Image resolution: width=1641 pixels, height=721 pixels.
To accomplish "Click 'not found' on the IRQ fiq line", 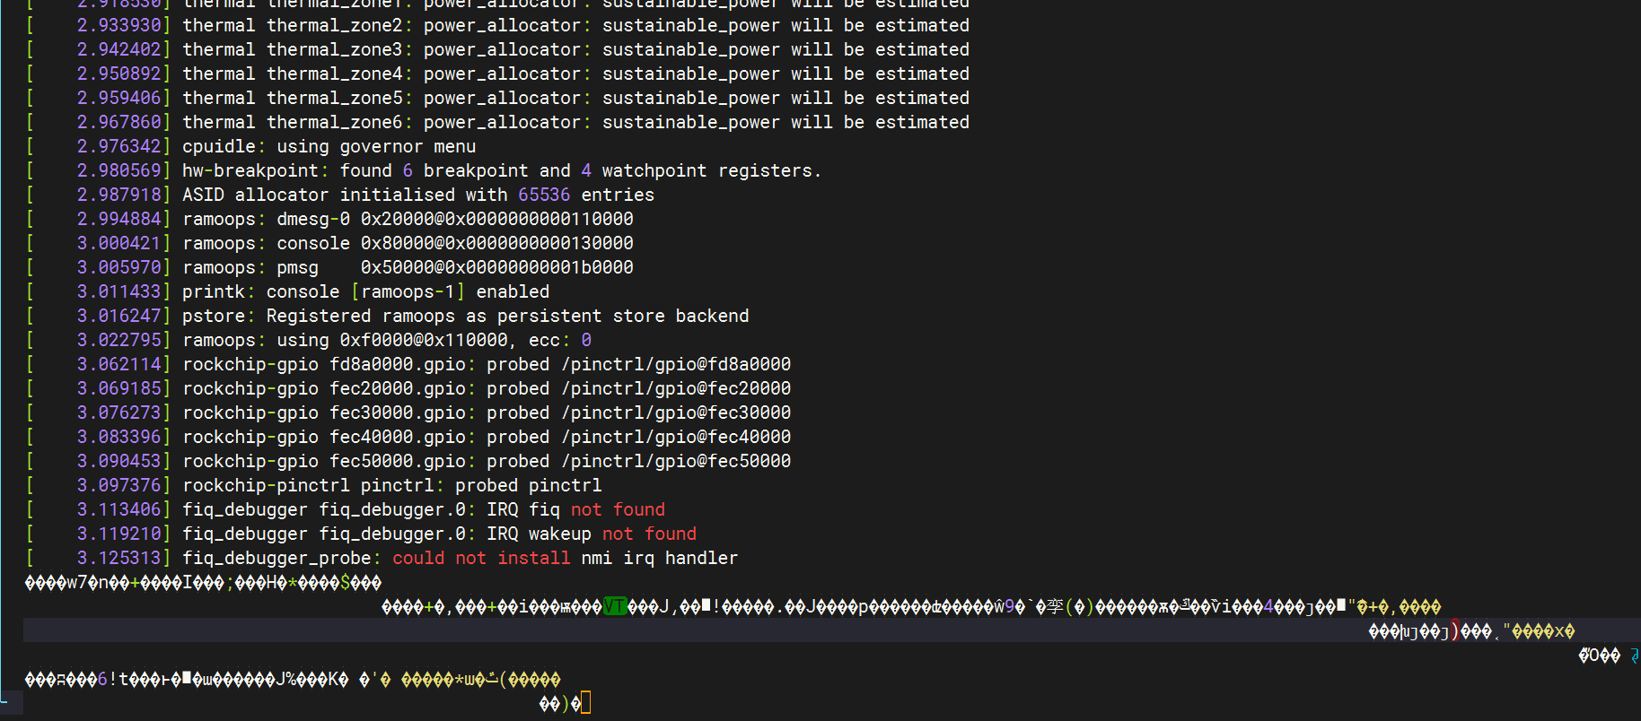I will tap(618, 509).
